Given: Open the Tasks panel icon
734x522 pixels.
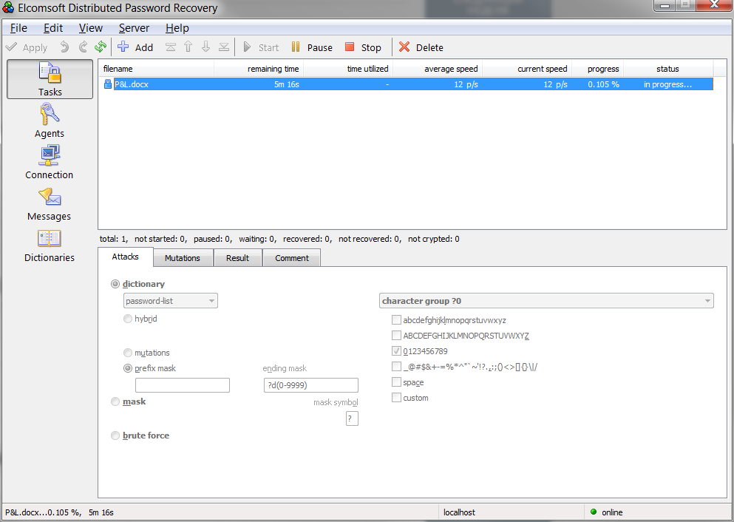Looking at the screenshot, I should [50, 73].
